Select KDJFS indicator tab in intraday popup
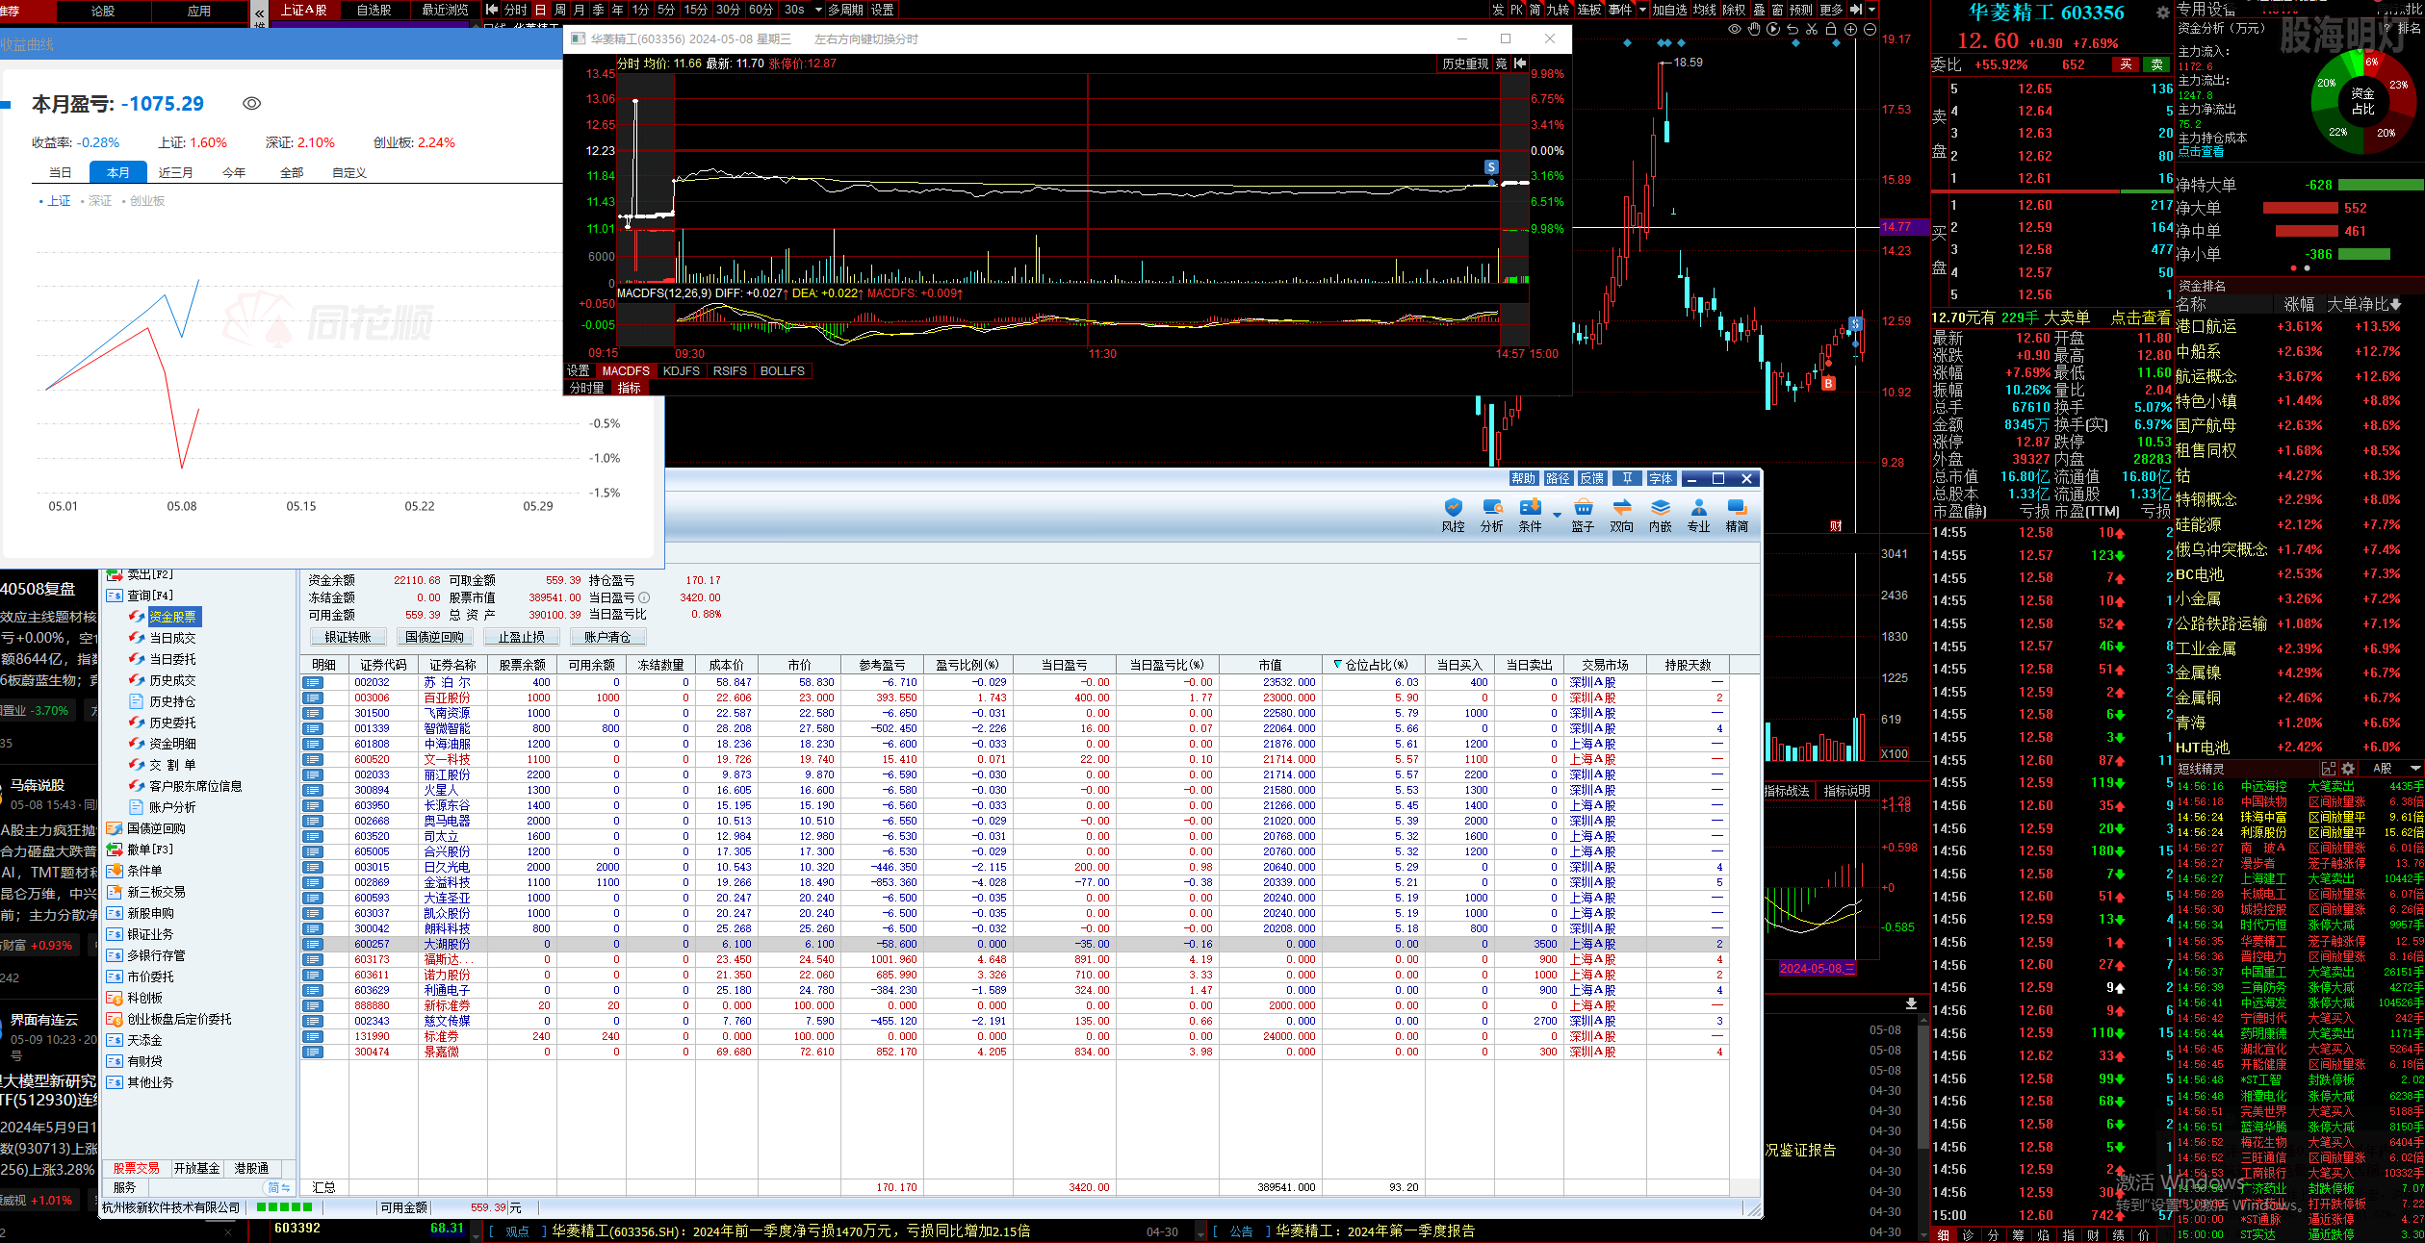 (x=682, y=370)
